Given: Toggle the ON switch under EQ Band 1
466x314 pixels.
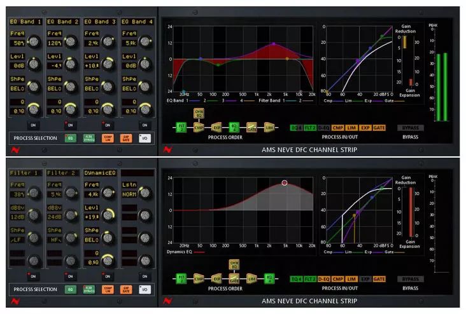Looking at the screenshot, I should point(33,125).
